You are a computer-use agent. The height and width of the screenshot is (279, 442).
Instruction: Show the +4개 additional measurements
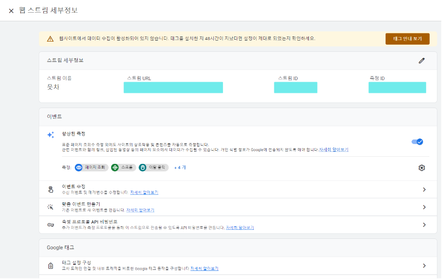pyautogui.click(x=180, y=167)
